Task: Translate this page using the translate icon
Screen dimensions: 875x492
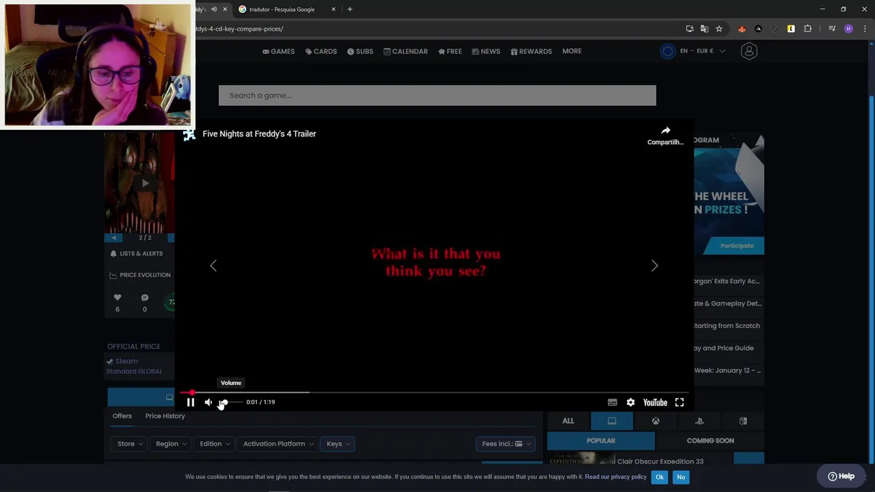Action: pos(704,29)
